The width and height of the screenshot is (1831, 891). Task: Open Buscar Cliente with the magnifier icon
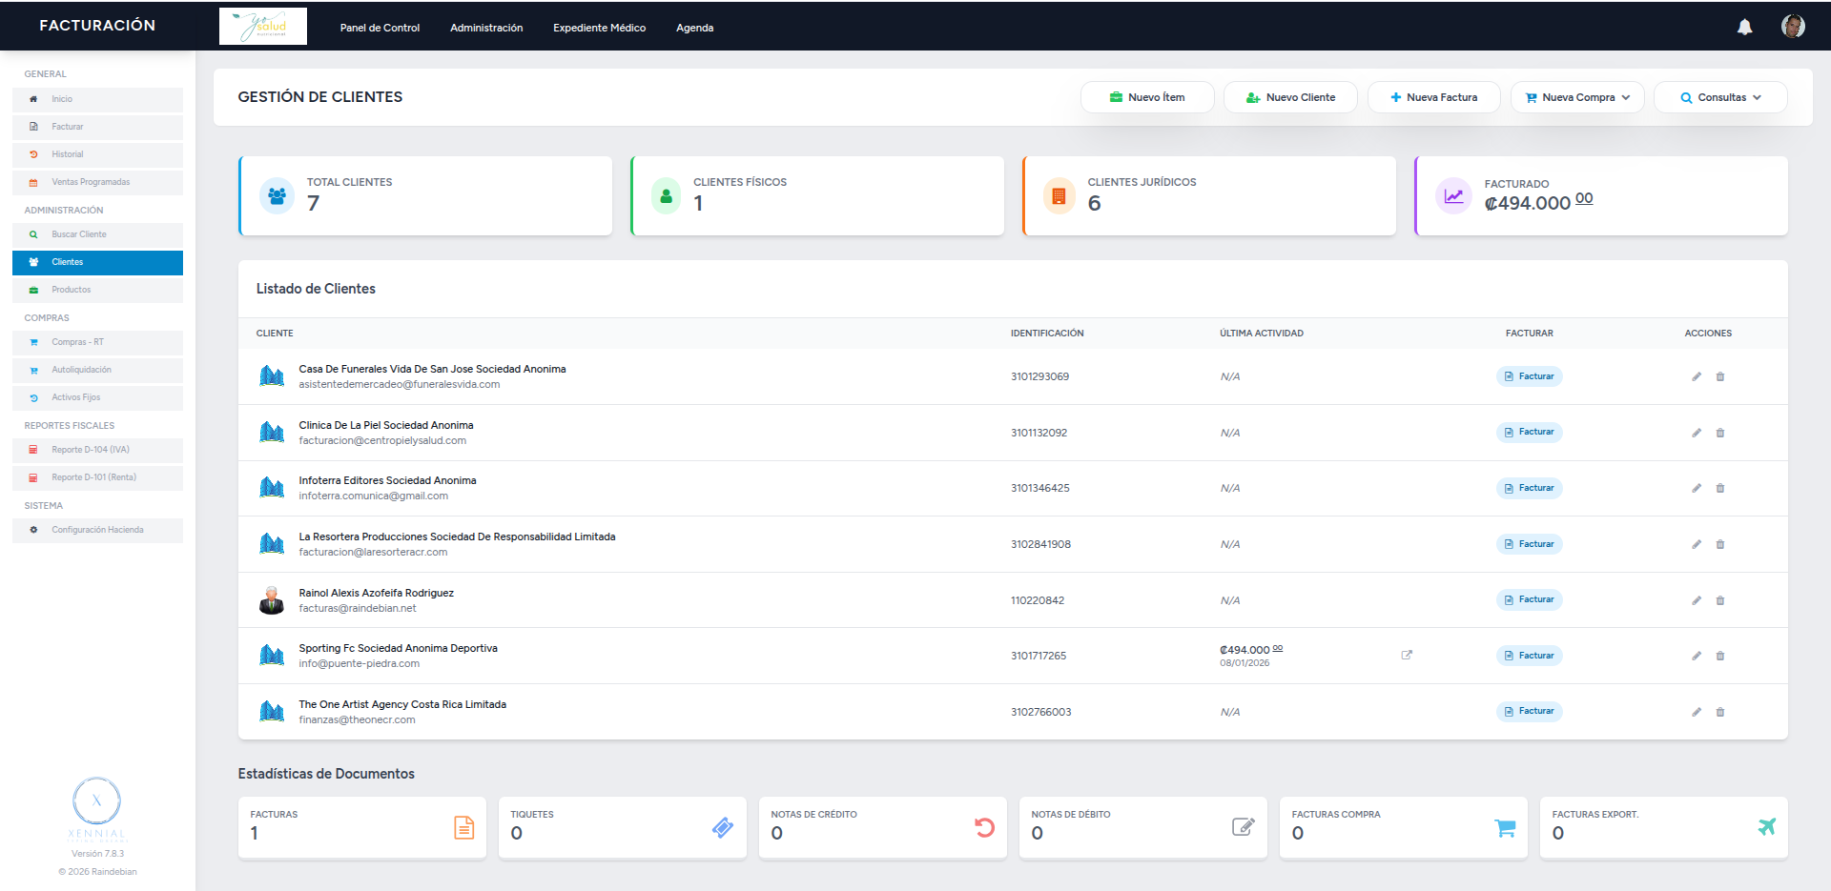[x=33, y=233]
